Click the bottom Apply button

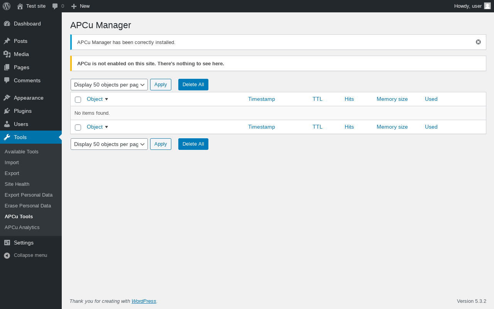[x=161, y=144]
